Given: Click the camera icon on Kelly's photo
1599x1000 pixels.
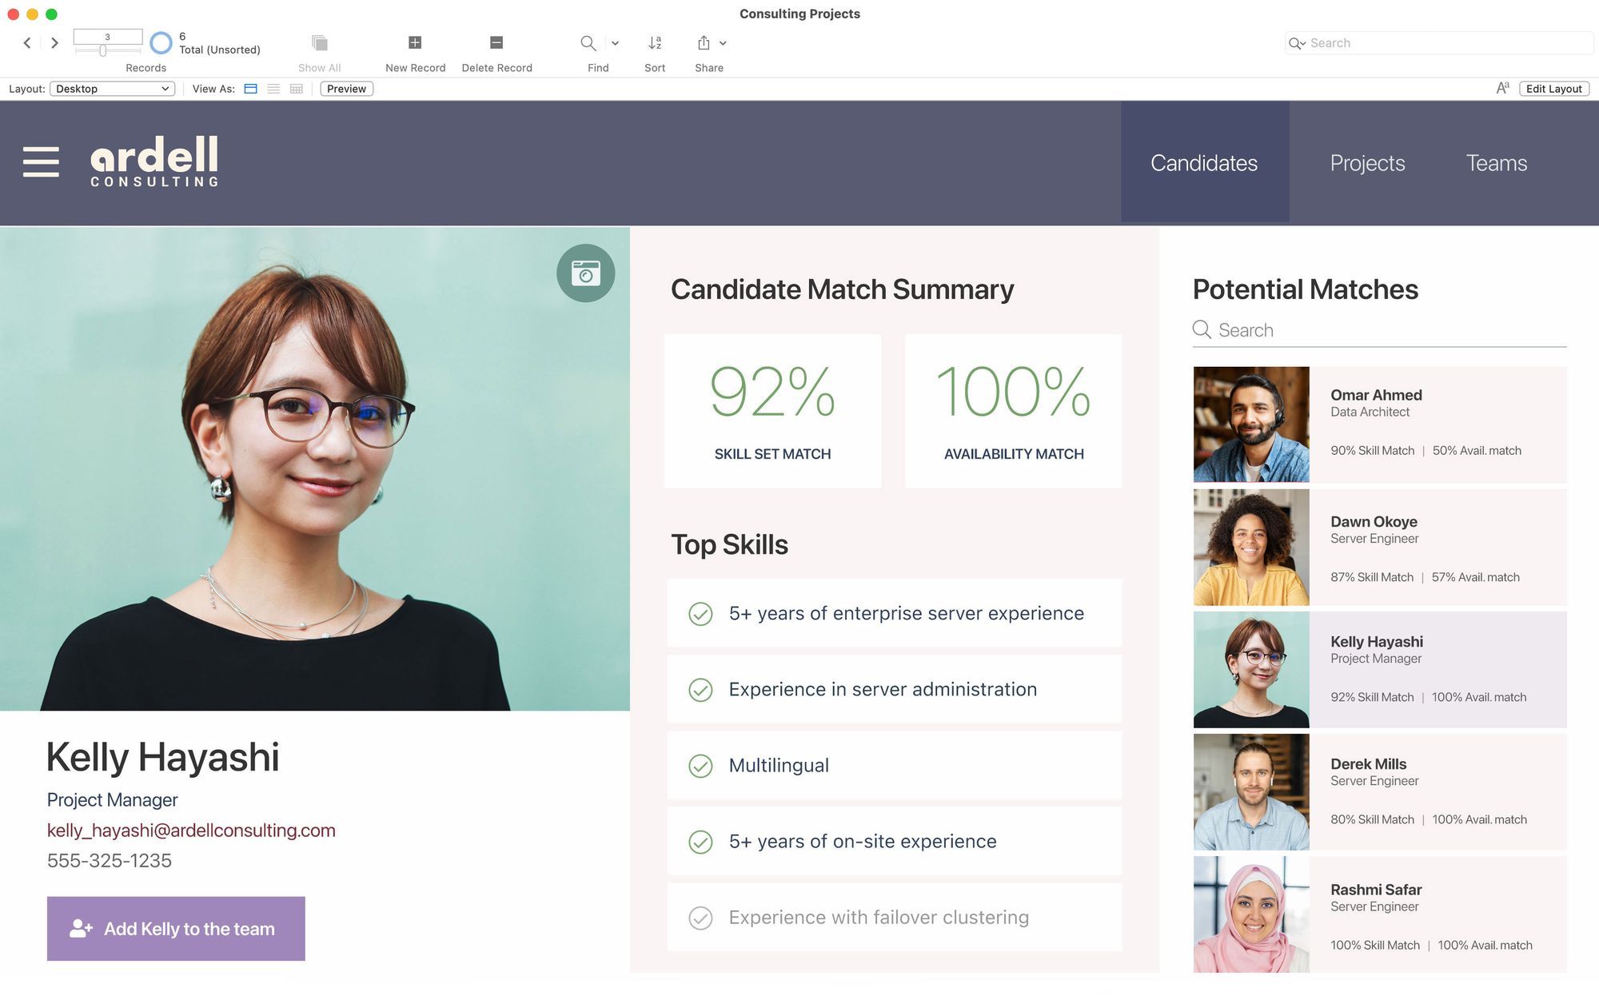Looking at the screenshot, I should pos(586,273).
